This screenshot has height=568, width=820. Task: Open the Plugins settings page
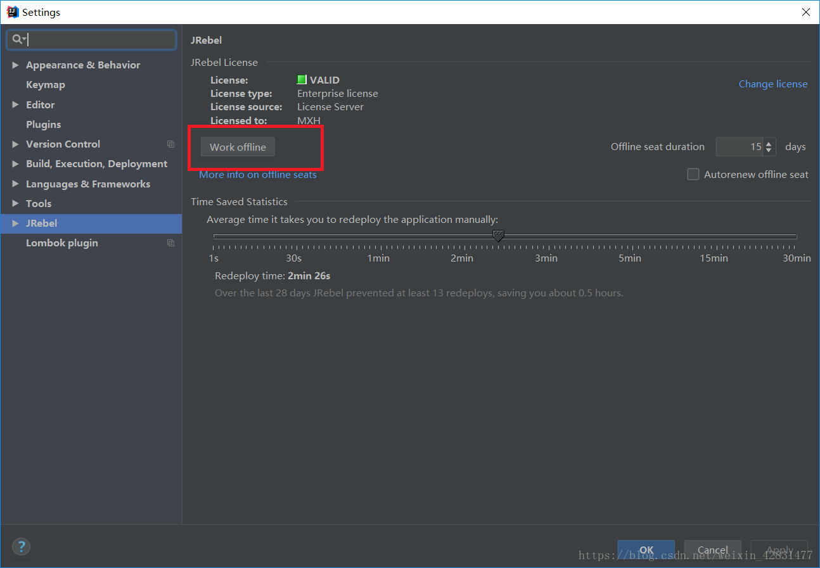coord(43,124)
